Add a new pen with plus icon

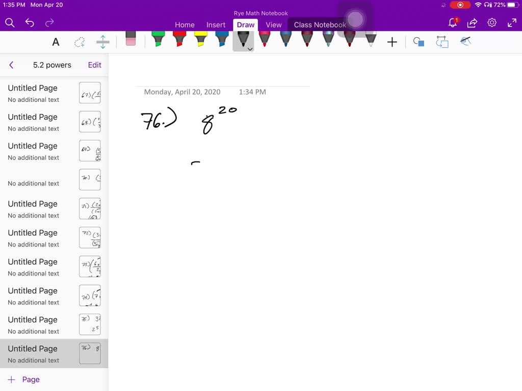391,42
